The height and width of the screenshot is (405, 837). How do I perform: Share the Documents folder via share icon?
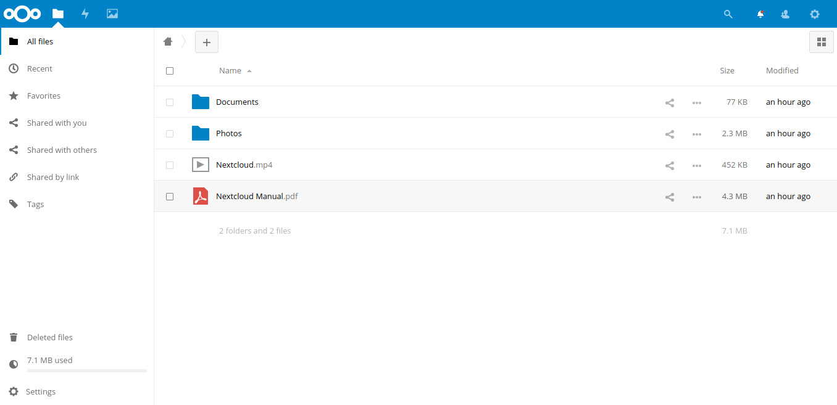coord(669,103)
